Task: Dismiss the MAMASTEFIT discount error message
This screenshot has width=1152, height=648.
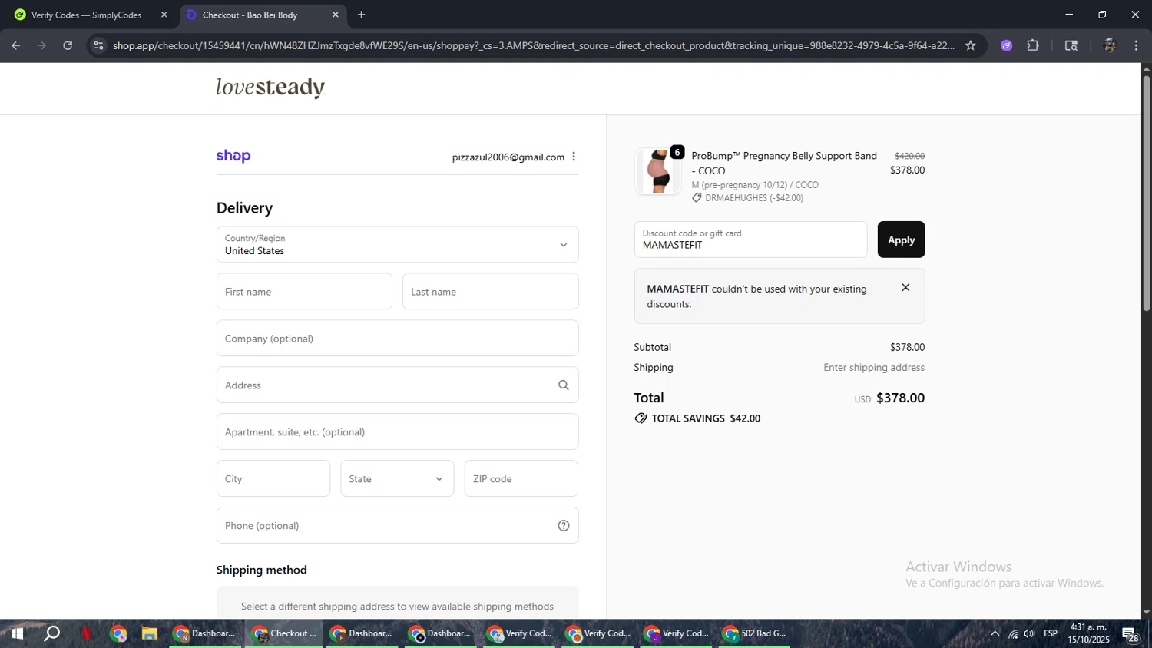Action: (905, 288)
